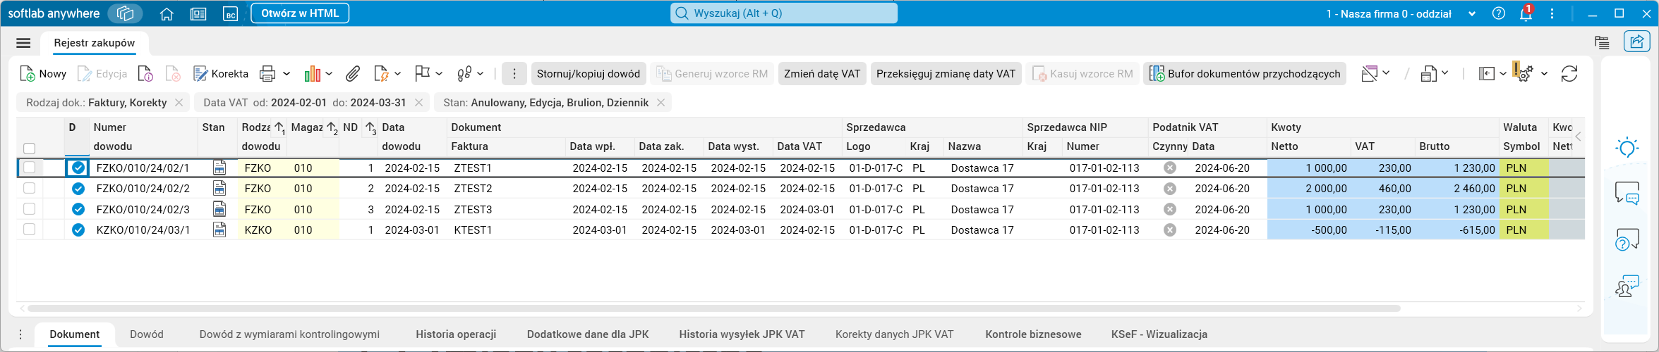This screenshot has height=352, width=1659.
Task: Open the chat messages sidebar icon
Action: pos(1627,193)
